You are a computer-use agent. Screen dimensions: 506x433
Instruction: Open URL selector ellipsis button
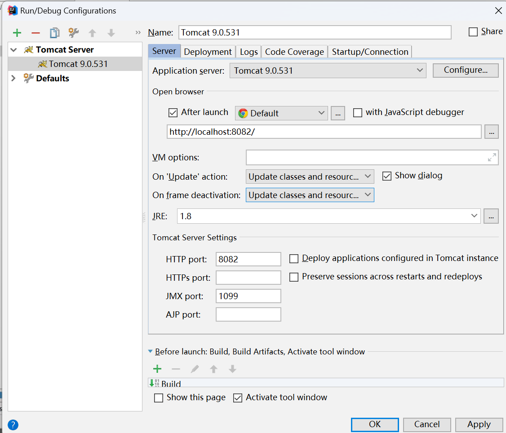point(492,132)
